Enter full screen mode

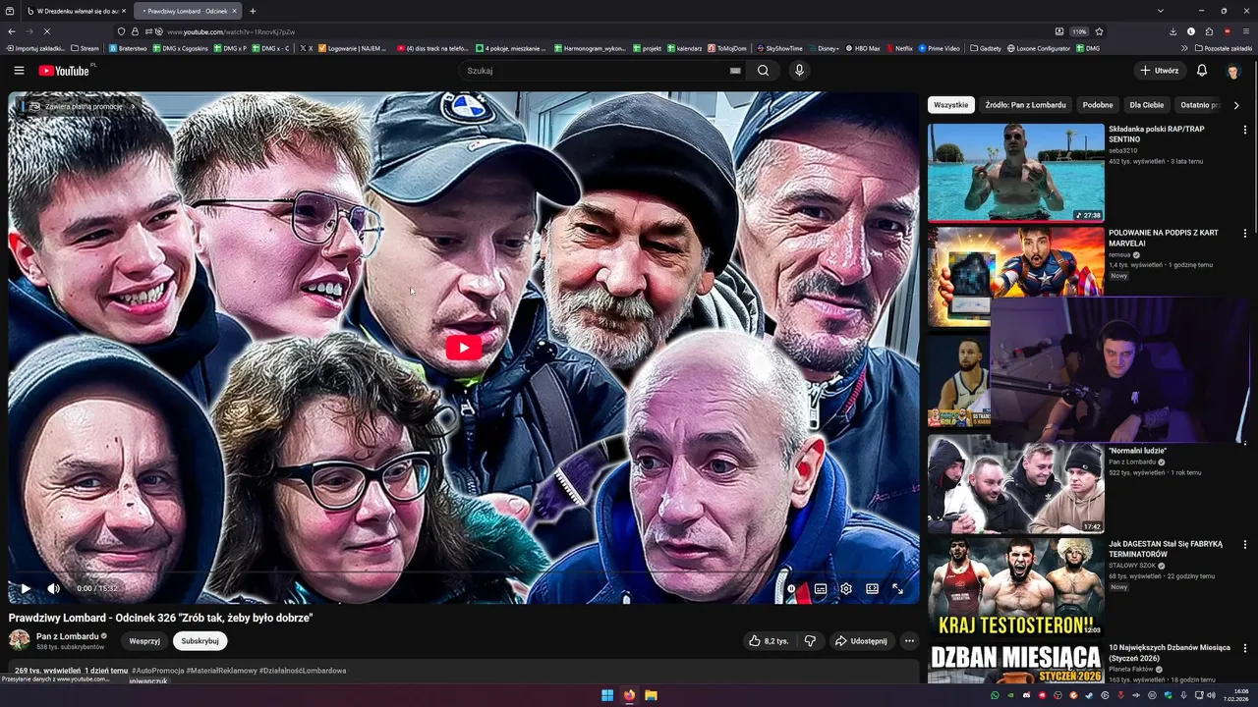click(897, 588)
